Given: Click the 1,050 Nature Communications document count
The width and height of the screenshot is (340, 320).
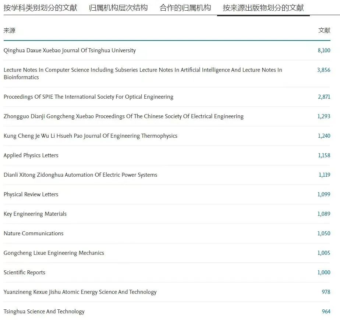Looking at the screenshot, I should point(324,233).
